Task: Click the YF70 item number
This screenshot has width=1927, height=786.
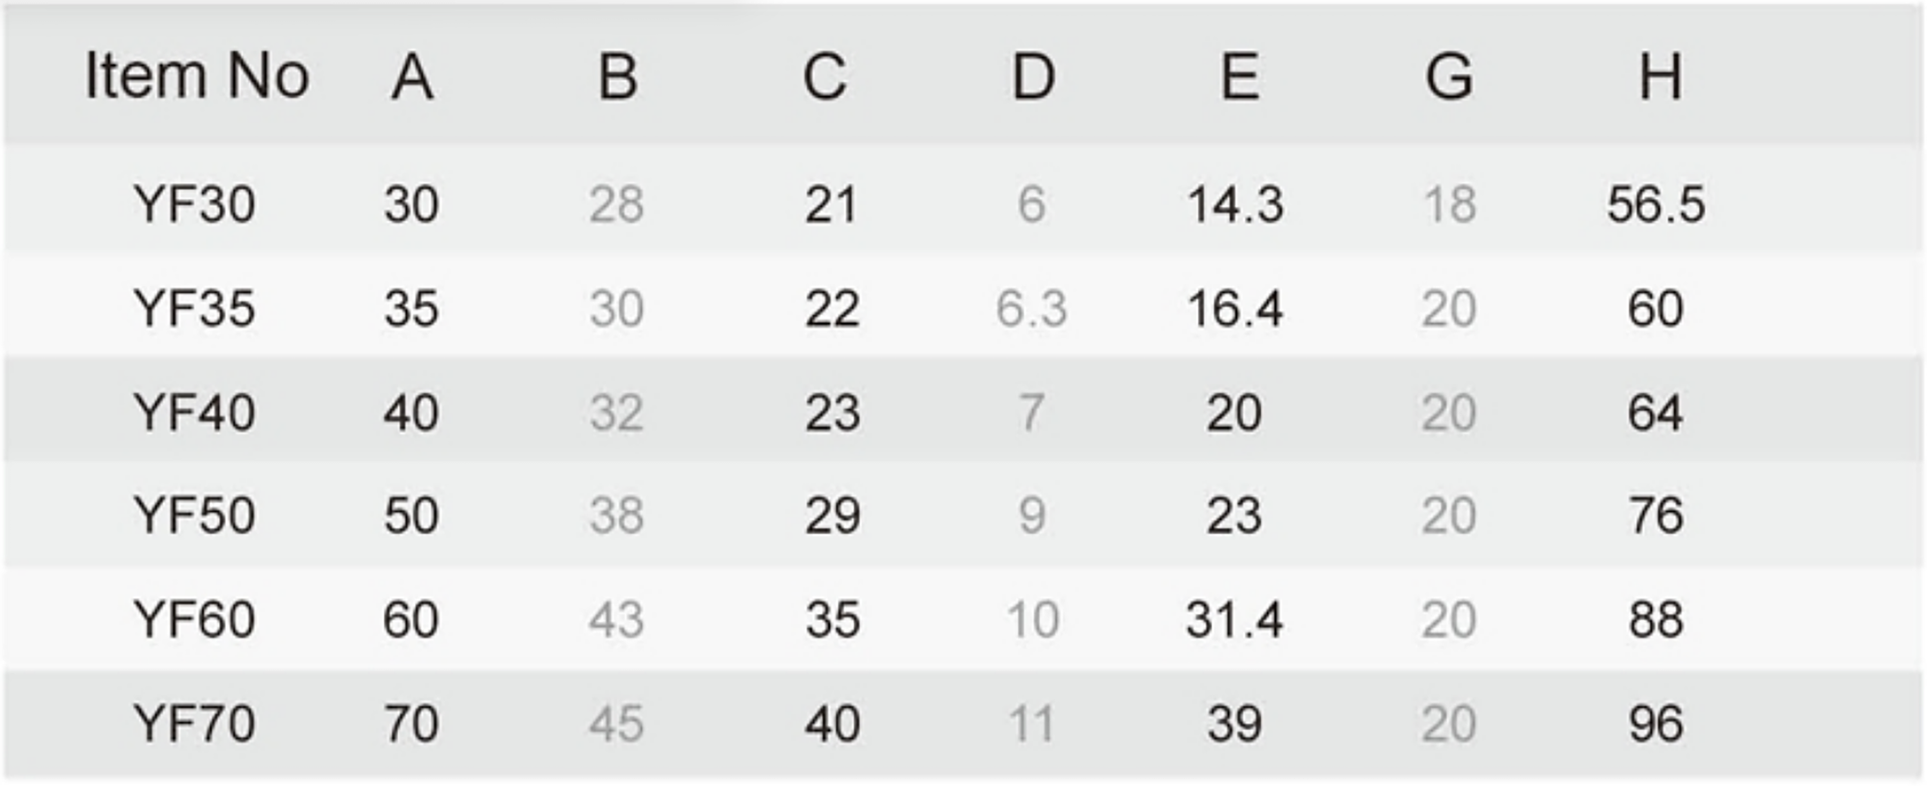Action: pos(195,722)
